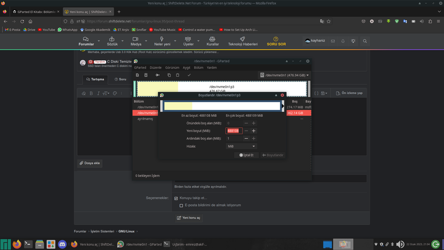Image resolution: width=444 pixels, height=250 pixels.
Task: Open forum search magnifier icon
Action: click(365, 41)
